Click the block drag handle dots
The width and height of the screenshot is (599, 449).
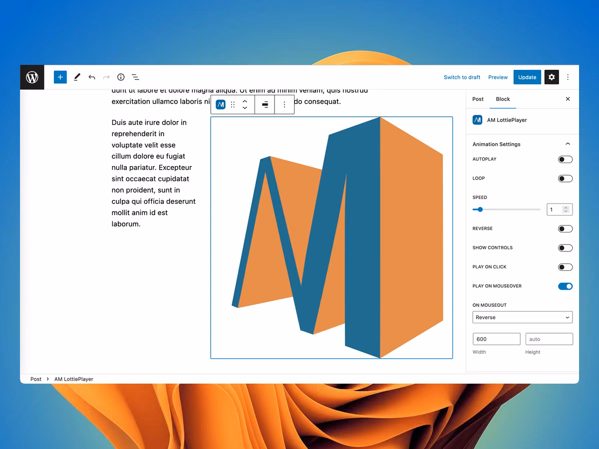pyautogui.click(x=233, y=105)
